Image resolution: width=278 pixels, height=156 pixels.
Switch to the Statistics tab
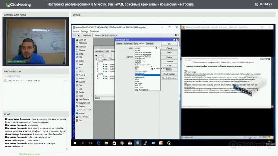point(149,43)
